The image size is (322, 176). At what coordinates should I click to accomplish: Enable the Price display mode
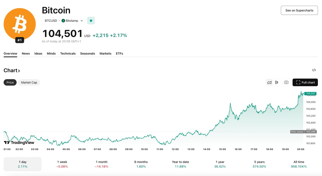click(x=10, y=82)
